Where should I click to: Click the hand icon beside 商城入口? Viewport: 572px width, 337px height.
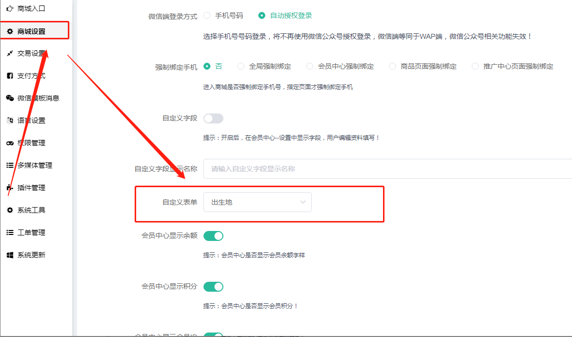(9, 9)
